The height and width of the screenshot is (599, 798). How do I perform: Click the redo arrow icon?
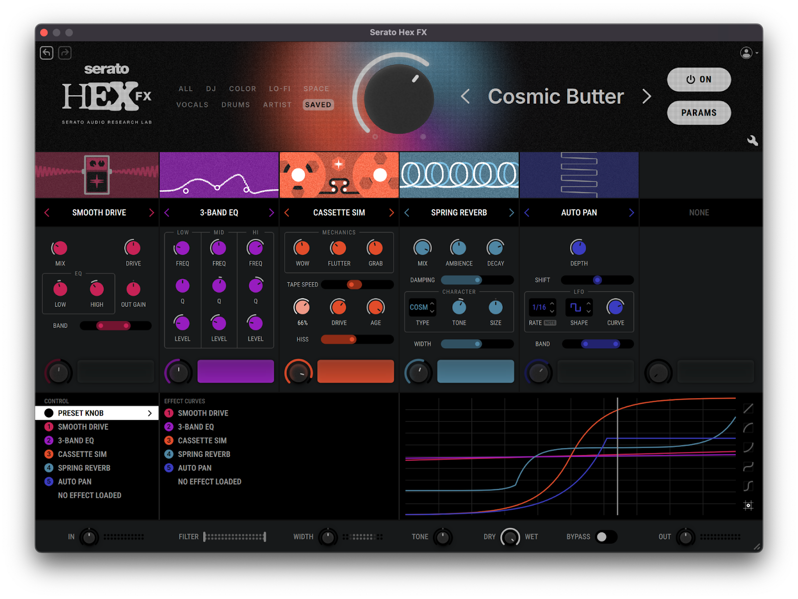(x=65, y=53)
